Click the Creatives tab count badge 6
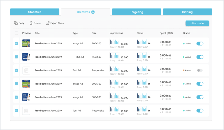This screenshot has width=224, height=130. 93,12
